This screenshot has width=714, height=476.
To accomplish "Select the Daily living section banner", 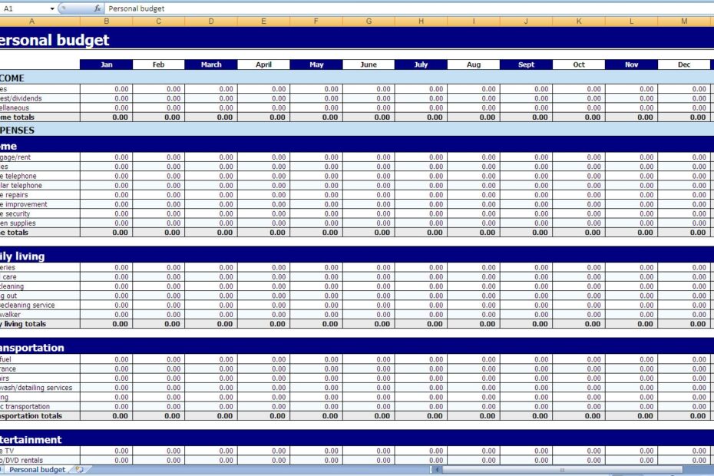I will point(23,256).
